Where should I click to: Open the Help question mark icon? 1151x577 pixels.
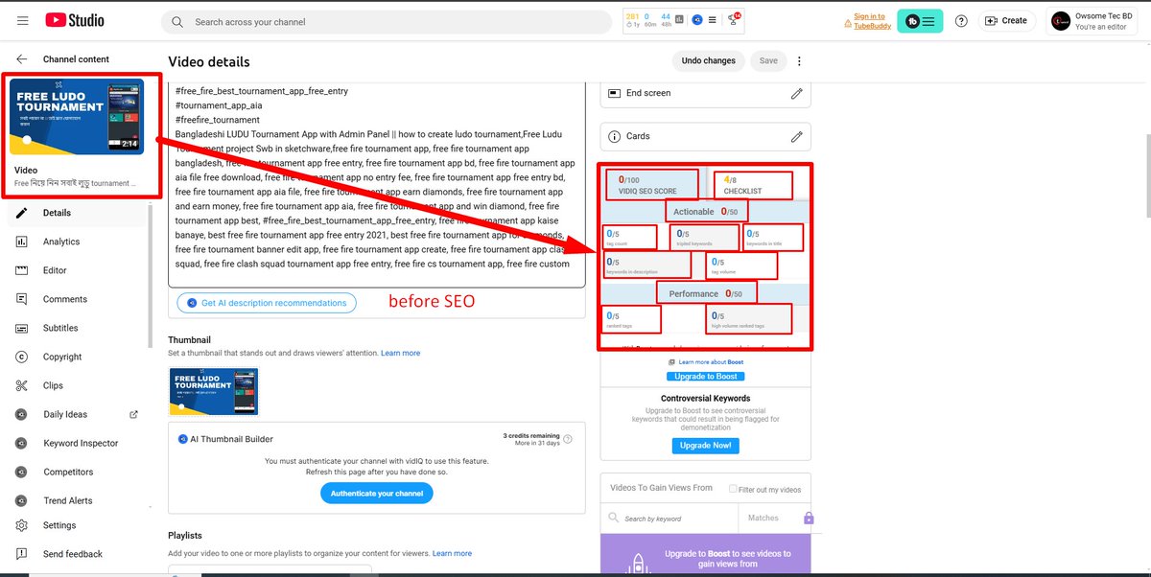(962, 20)
